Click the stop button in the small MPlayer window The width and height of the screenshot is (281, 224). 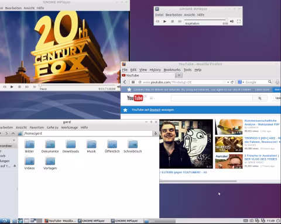click(172, 22)
